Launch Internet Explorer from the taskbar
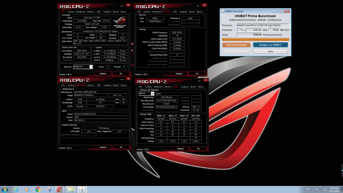The width and height of the screenshot is (343, 193). pos(16,190)
